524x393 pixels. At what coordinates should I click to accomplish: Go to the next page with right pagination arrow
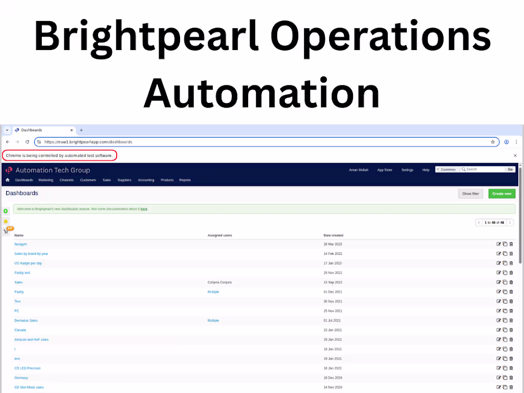[509, 222]
